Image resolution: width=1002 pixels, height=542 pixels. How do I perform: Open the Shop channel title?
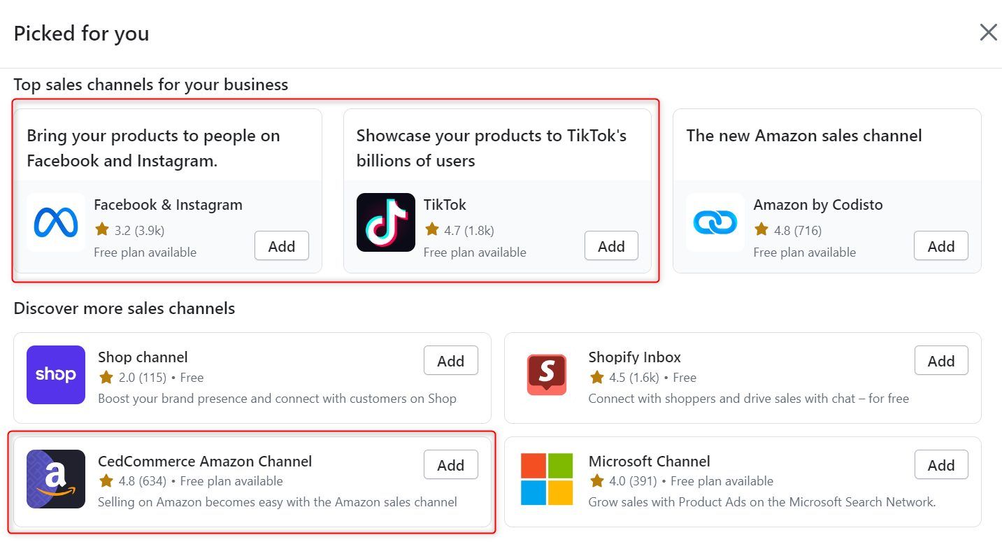coord(143,357)
